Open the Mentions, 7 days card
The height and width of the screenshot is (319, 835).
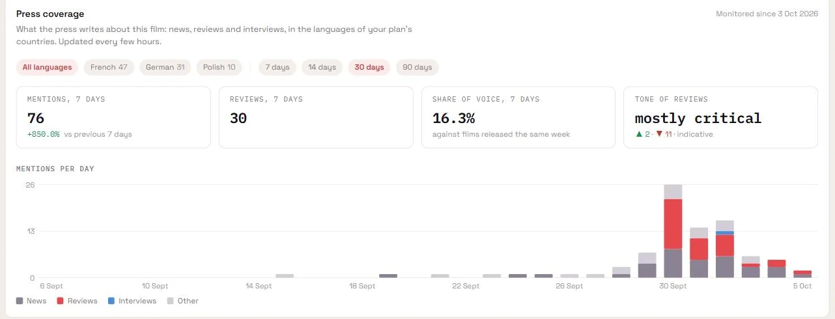coord(113,117)
